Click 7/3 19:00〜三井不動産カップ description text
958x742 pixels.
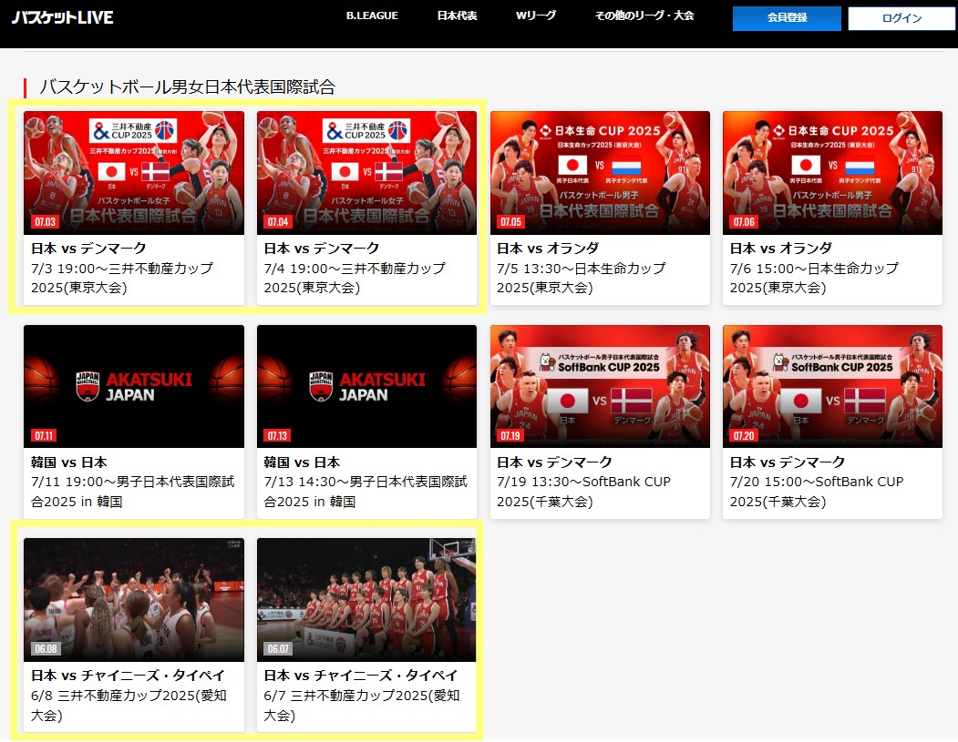(x=122, y=278)
